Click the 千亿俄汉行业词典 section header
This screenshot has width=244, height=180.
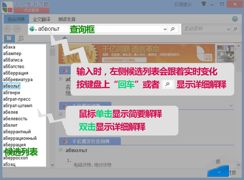pos(90,141)
